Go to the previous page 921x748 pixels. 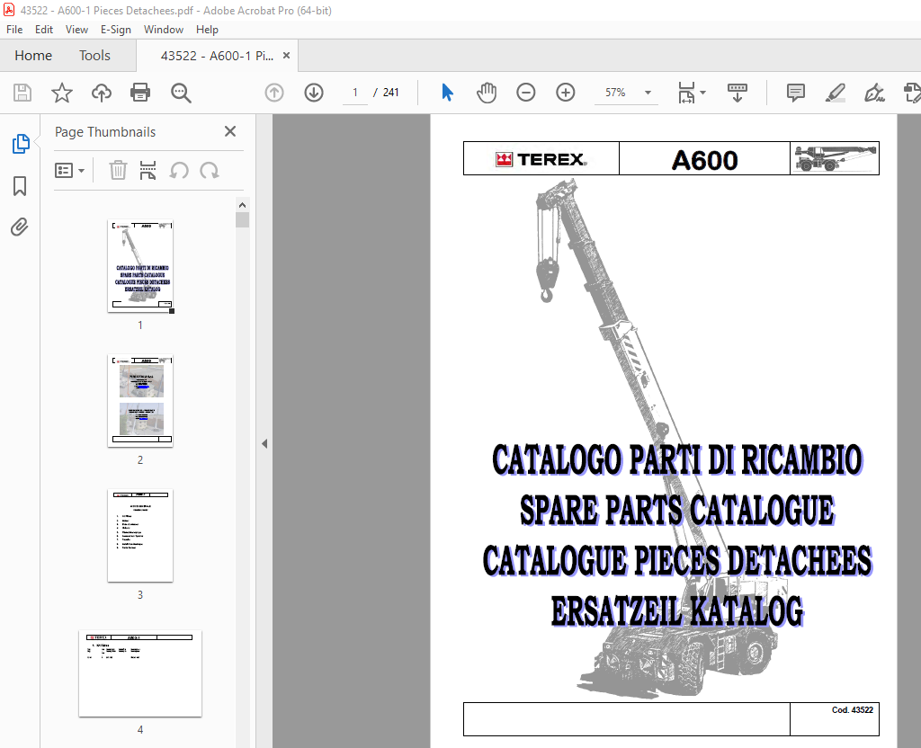[274, 93]
